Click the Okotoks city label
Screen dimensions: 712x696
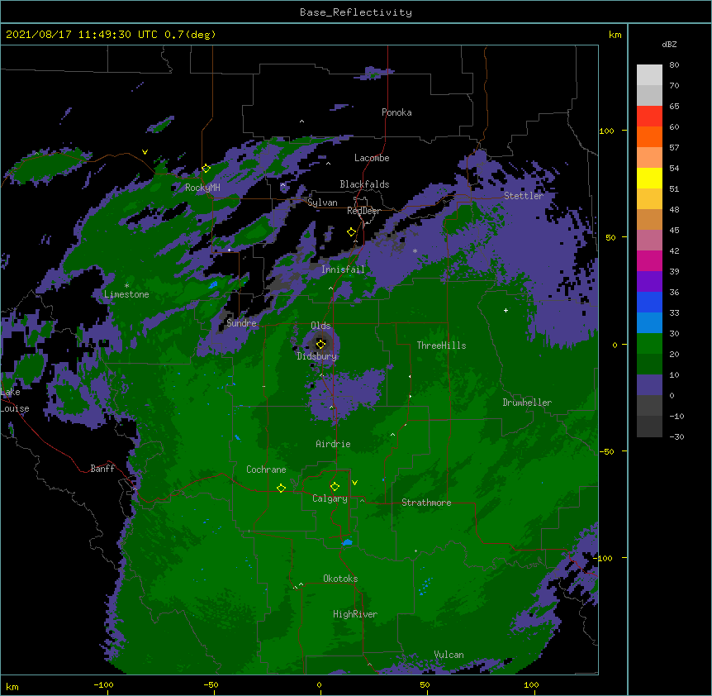[x=340, y=579]
